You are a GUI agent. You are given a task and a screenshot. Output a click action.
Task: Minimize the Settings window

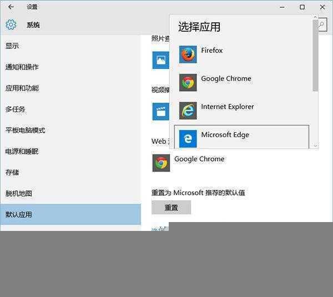tap(282, 7)
